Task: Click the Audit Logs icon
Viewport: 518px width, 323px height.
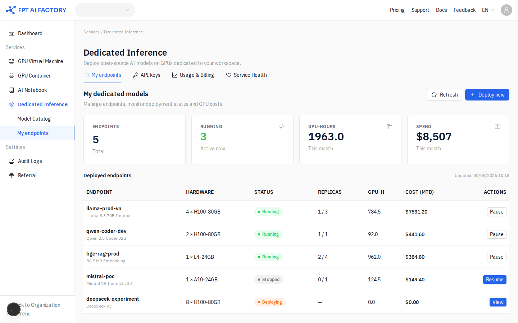Action: click(12, 161)
